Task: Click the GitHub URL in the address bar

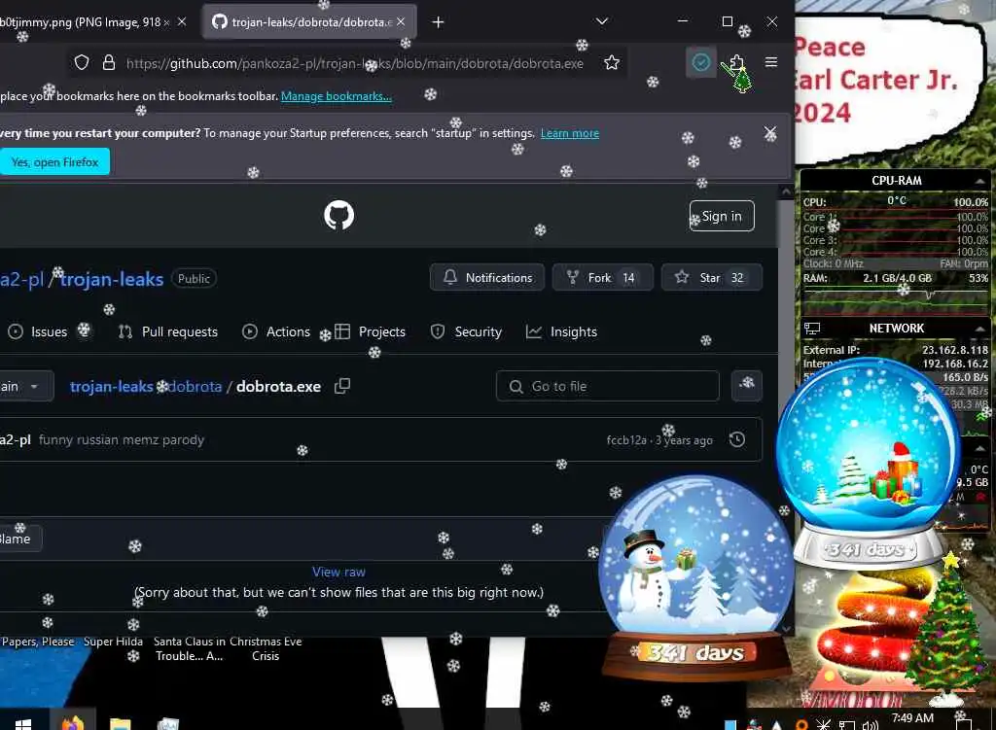Action: [x=354, y=63]
